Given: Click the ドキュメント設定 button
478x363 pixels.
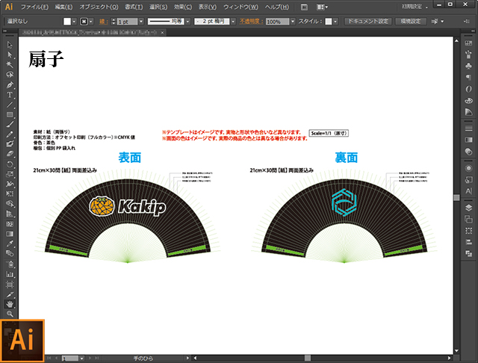Looking at the screenshot, I should pos(368,22).
